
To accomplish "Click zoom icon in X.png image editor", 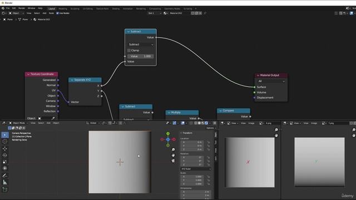I will [x=276, y=129].
